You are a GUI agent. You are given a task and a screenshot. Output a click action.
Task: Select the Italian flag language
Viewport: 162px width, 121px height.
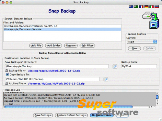[152, 7]
